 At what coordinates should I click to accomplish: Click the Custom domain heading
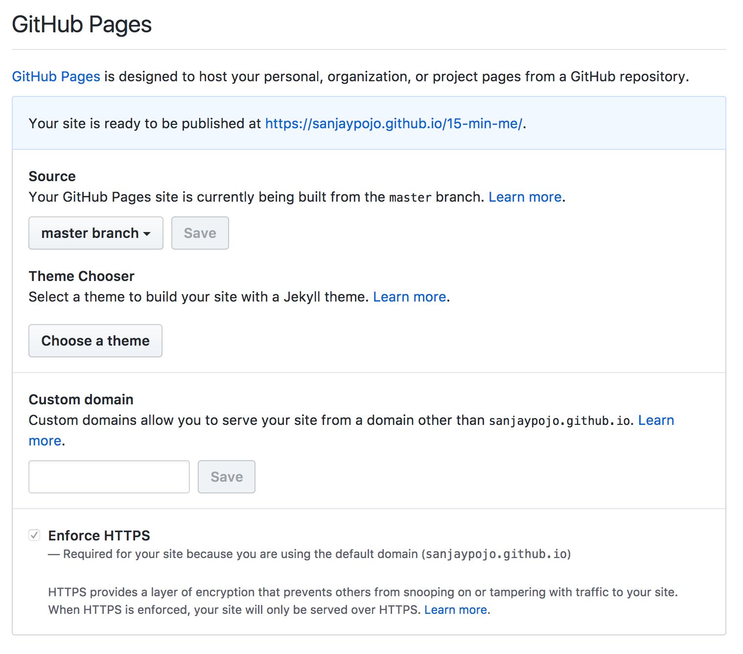pos(81,399)
